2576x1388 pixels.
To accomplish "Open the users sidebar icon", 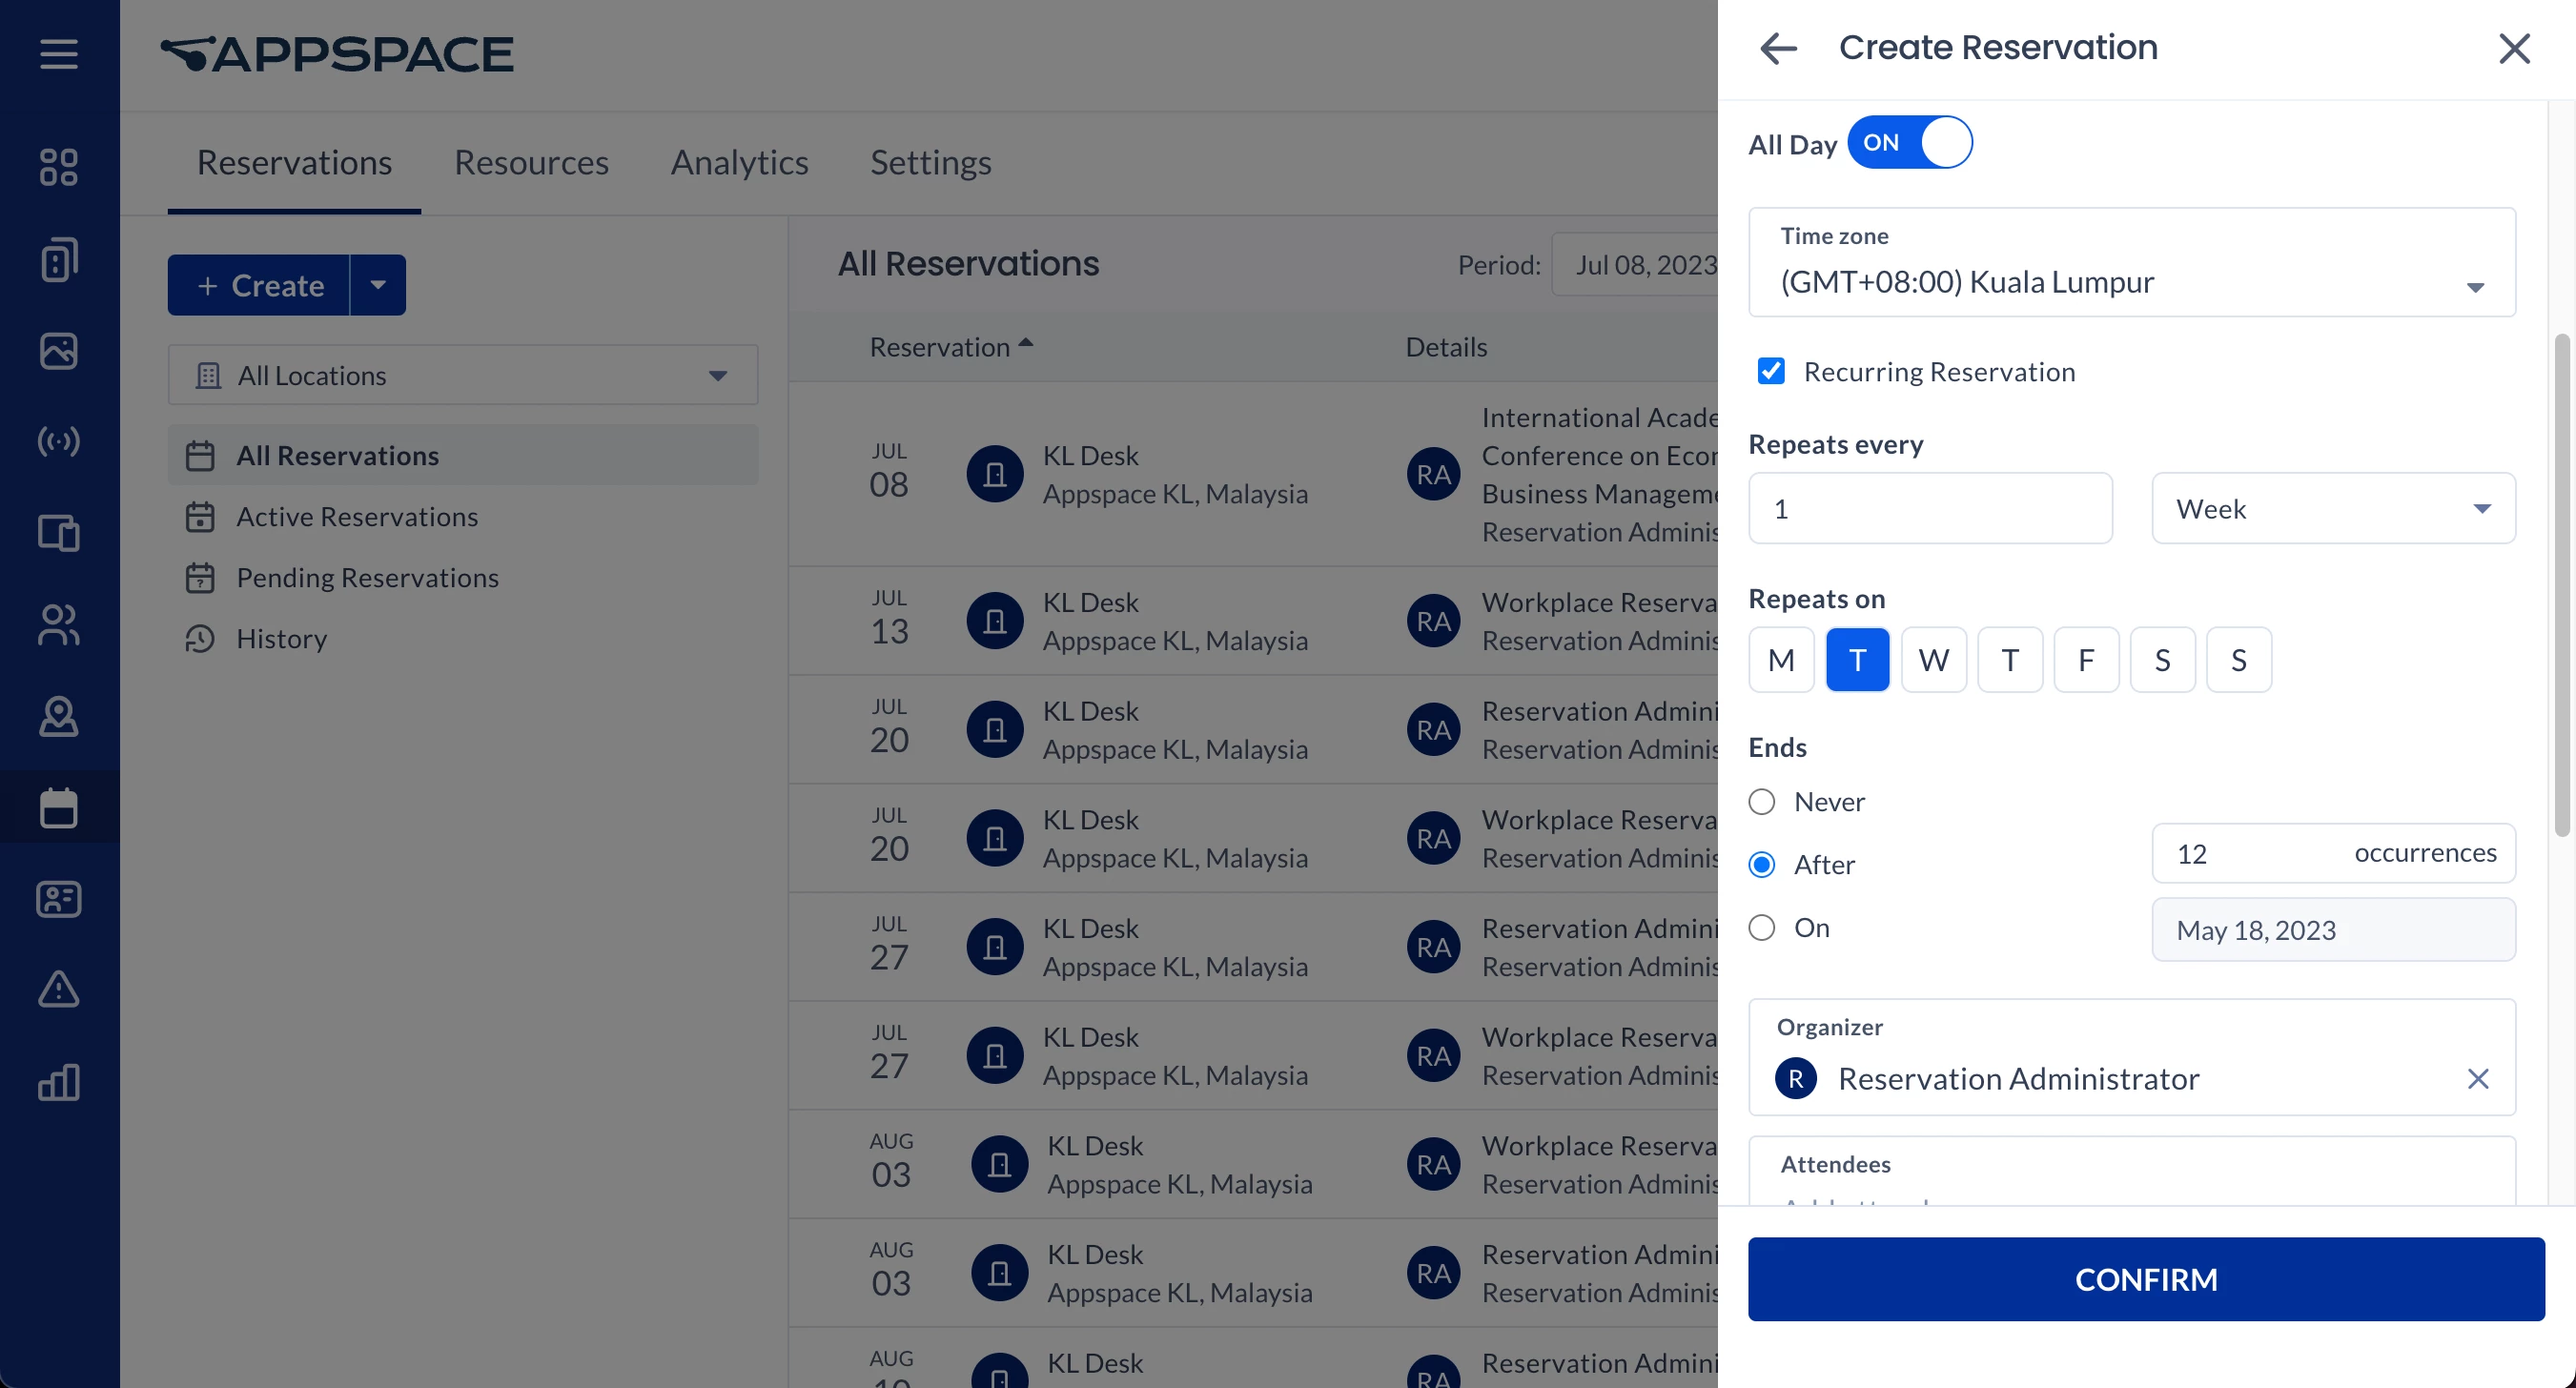I will (58, 625).
